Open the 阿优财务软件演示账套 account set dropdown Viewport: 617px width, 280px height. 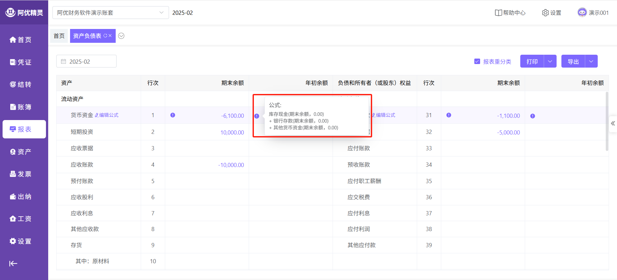click(x=110, y=13)
